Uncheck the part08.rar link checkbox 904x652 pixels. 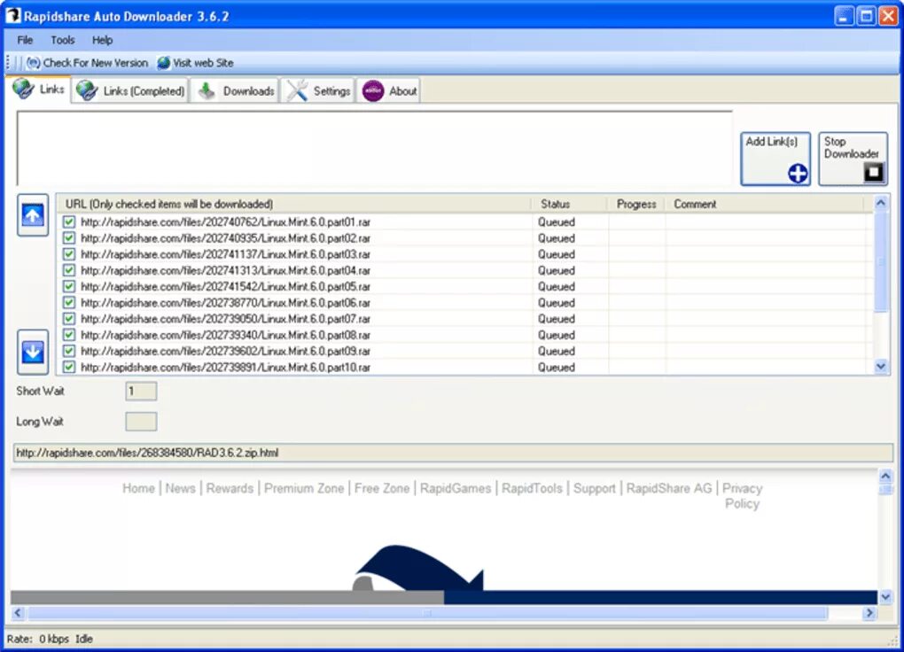68,335
